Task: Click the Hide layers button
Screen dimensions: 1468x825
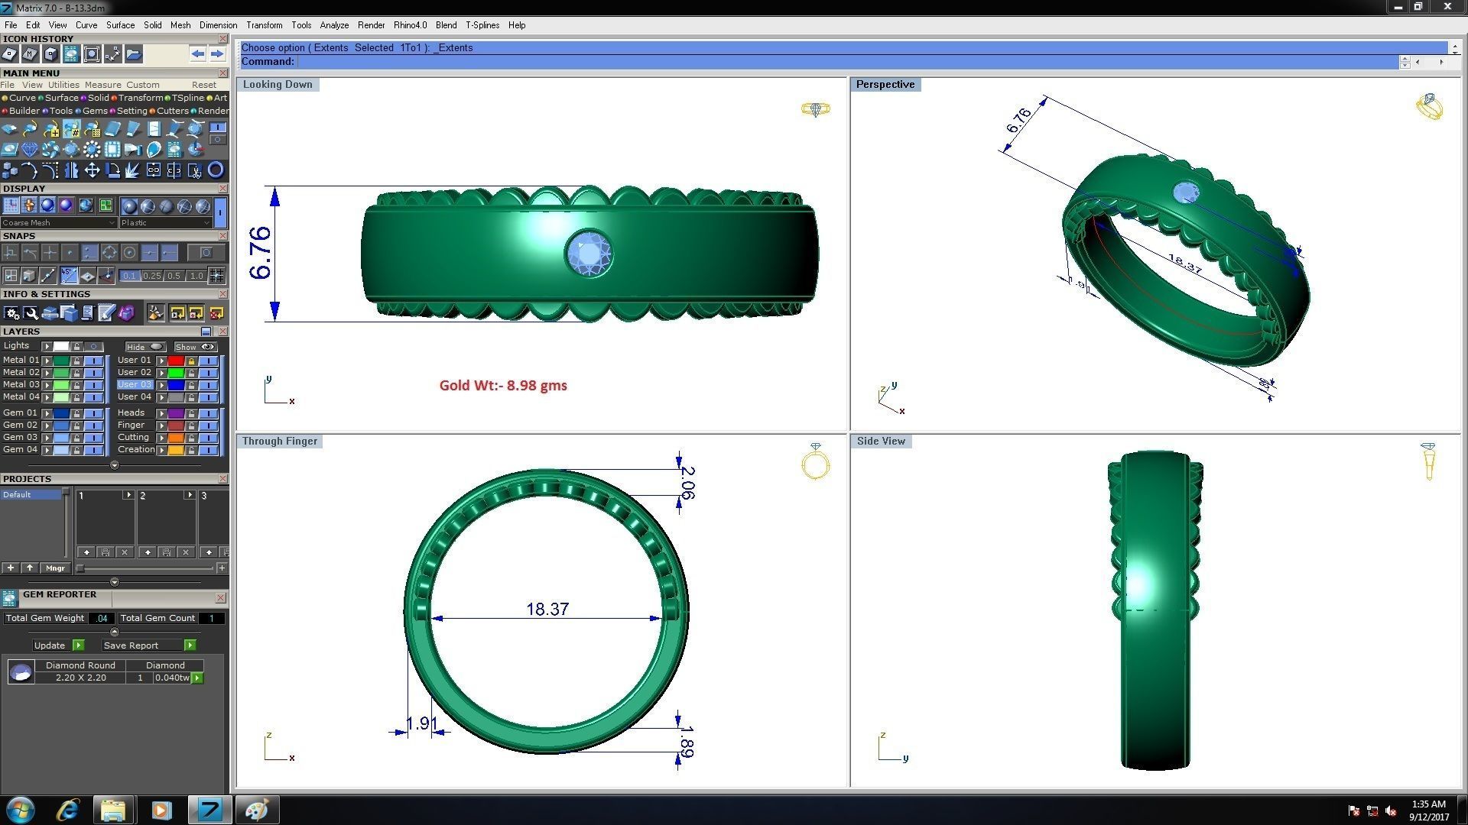Action: (x=145, y=347)
